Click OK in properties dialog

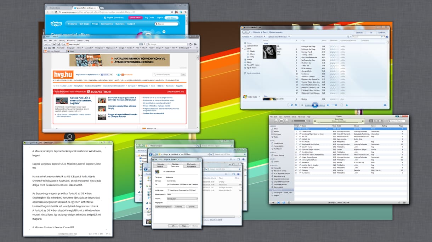[x=173, y=226]
